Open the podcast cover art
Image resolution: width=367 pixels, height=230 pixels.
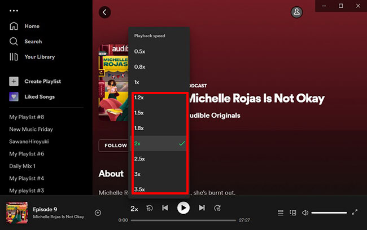coord(113,83)
